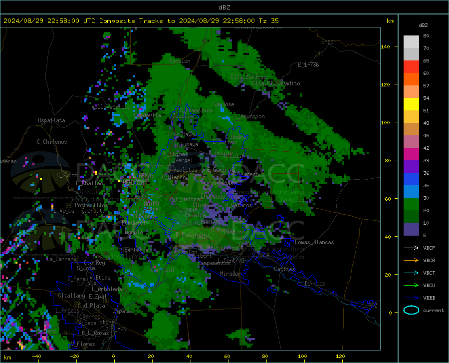Pick the magenta swatch between 42 and 39
This screenshot has width=449, height=363.
pyautogui.click(x=411, y=154)
